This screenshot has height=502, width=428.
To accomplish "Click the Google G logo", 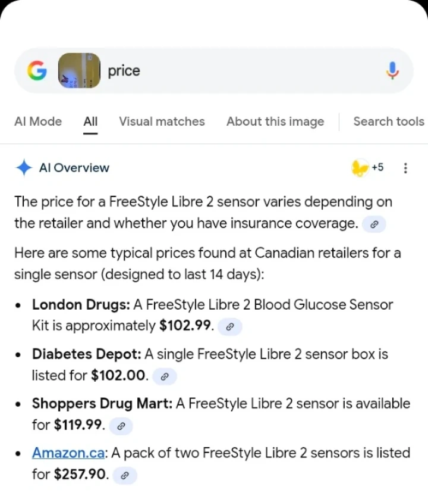I will click(37, 71).
